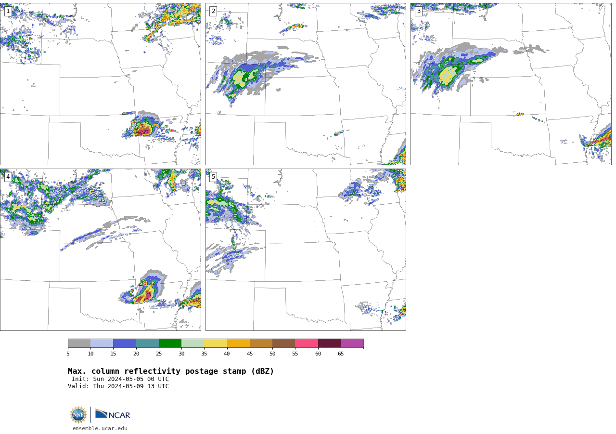
Task: Click the colorbar tick label 65
Action: point(341,354)
